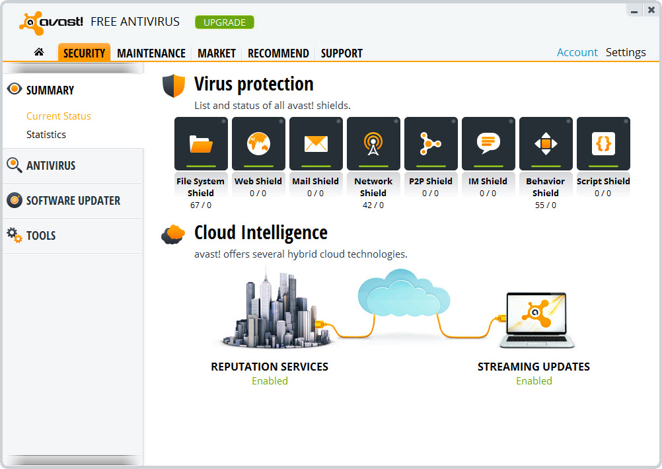This screenshot has height=469, width=662.
Task: Click the Virus protection shield icon
Action: coord(174,86)
